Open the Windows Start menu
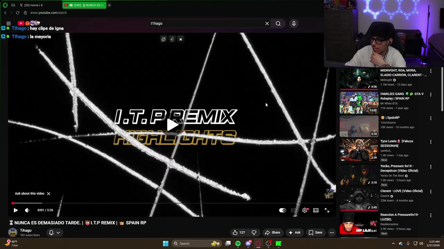 click(x=166, y=243)
